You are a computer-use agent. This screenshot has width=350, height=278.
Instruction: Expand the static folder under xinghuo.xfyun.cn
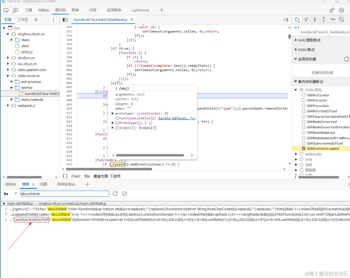[12, 40]
